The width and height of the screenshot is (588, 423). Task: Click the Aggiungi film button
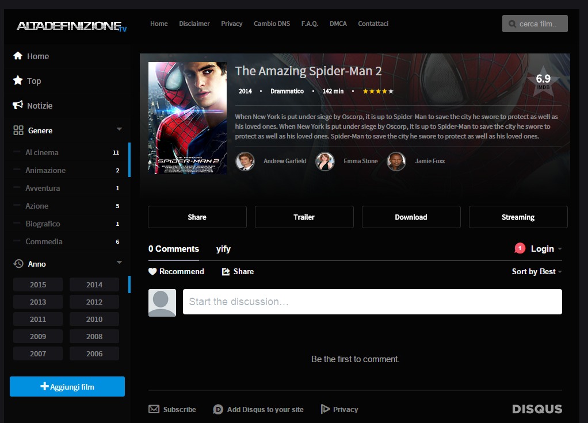tap(67, 387)
